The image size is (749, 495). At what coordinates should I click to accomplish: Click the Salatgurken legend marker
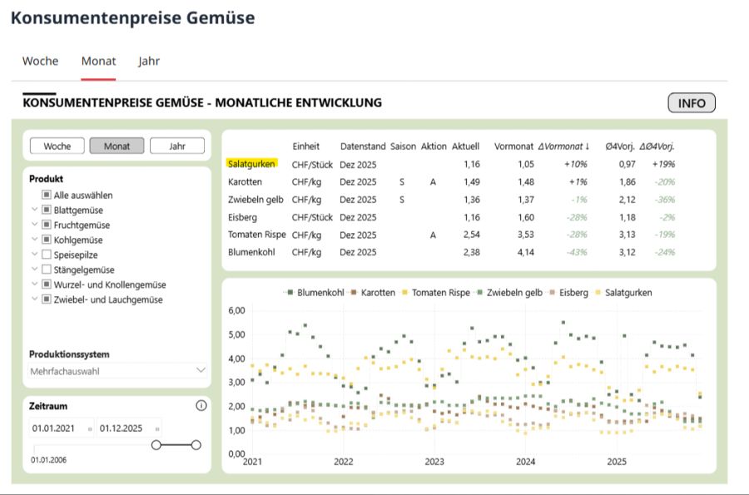click(x=598, y=293)
